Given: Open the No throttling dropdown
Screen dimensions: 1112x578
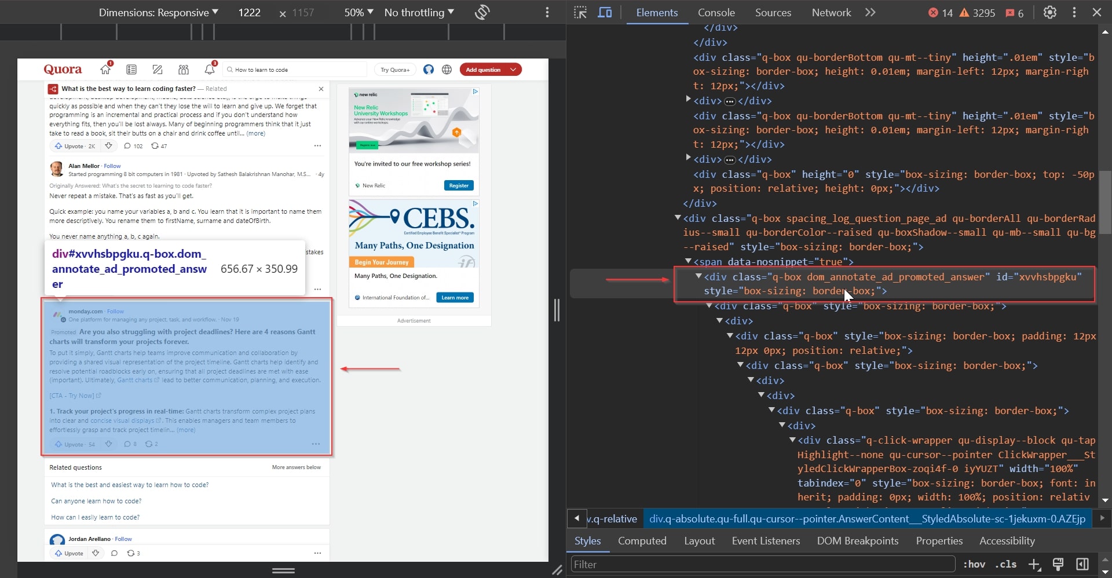Looking at the screenshot, I should (418, 12).
